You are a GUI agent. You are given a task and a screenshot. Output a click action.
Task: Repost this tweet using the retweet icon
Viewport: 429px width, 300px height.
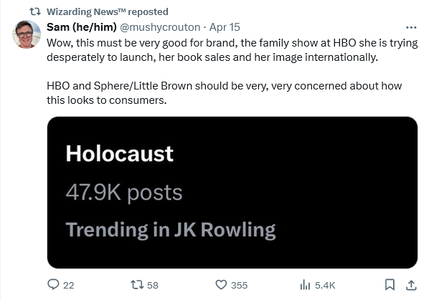click(137, 285)
